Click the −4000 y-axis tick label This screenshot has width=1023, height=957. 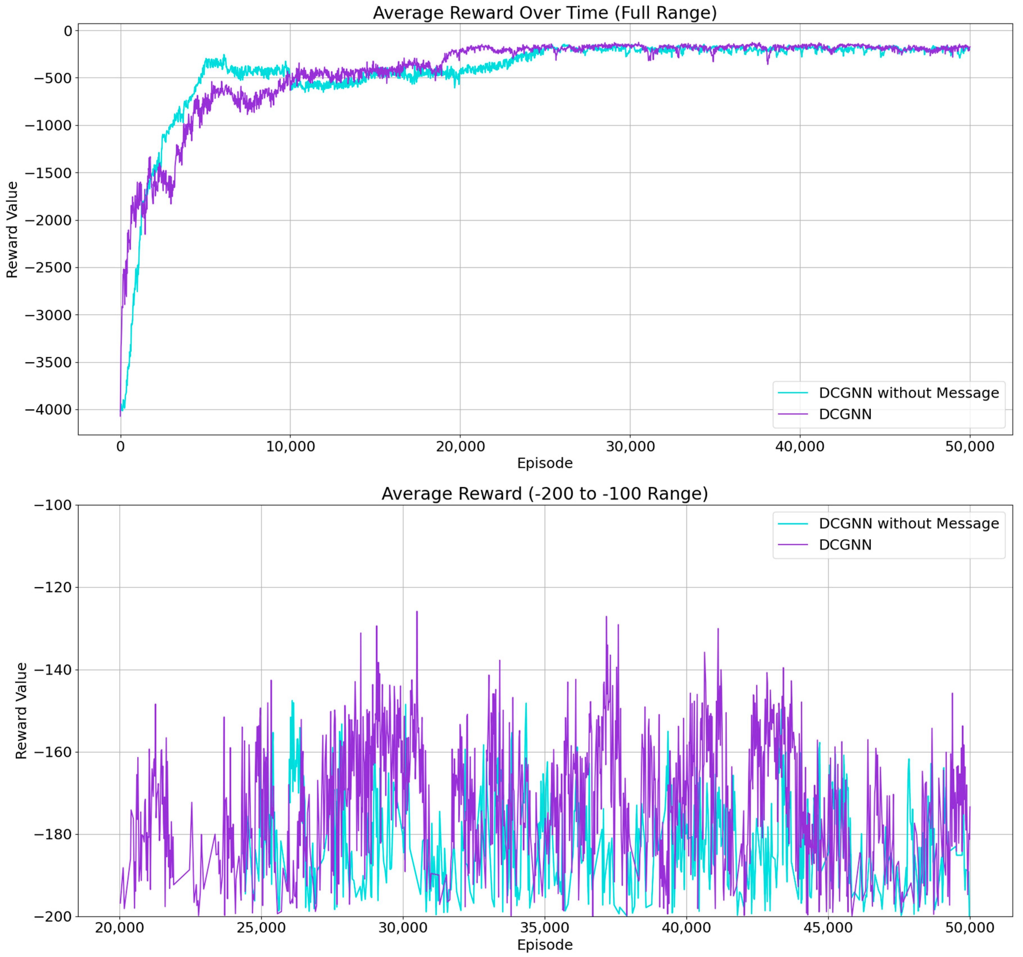(48, 410)
